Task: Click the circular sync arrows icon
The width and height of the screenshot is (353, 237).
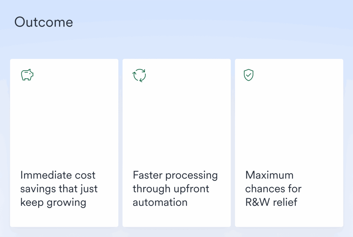Action: point(139,75)
